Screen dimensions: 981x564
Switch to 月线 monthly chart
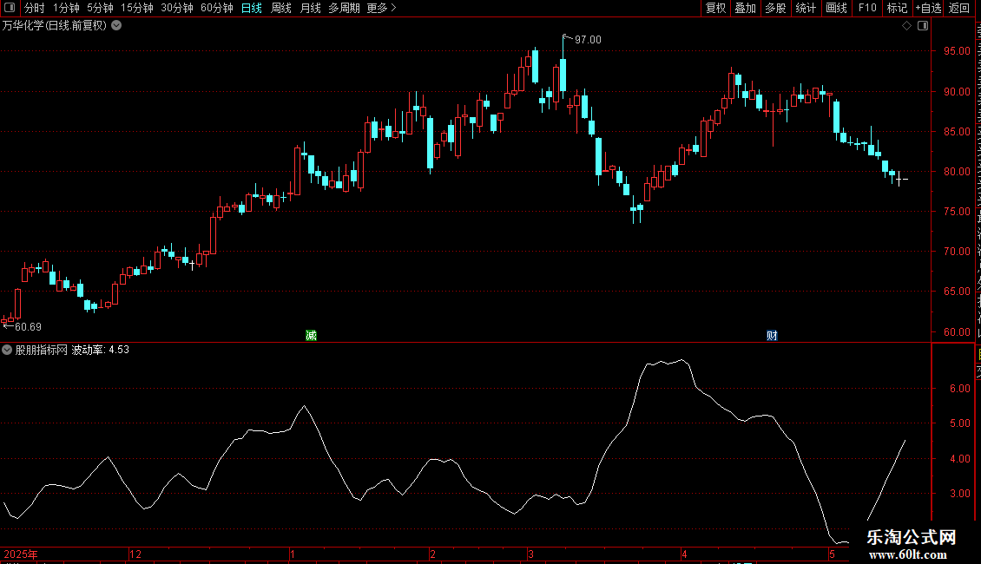pos(310,8)
